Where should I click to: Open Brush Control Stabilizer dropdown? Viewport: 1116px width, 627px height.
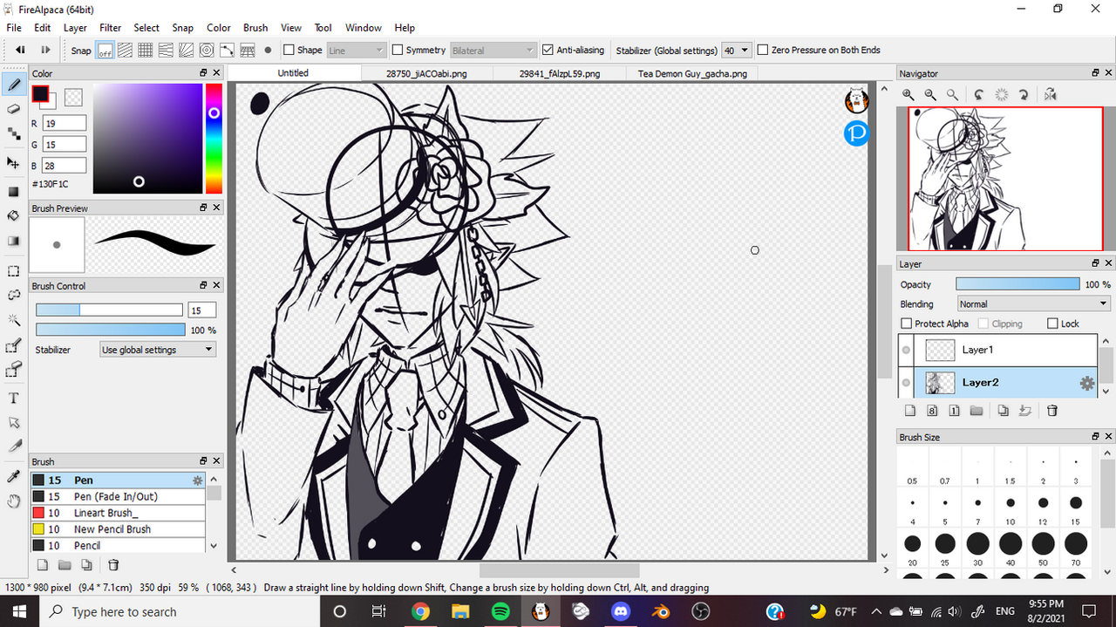pyautogui.click(x=157, y=350)
